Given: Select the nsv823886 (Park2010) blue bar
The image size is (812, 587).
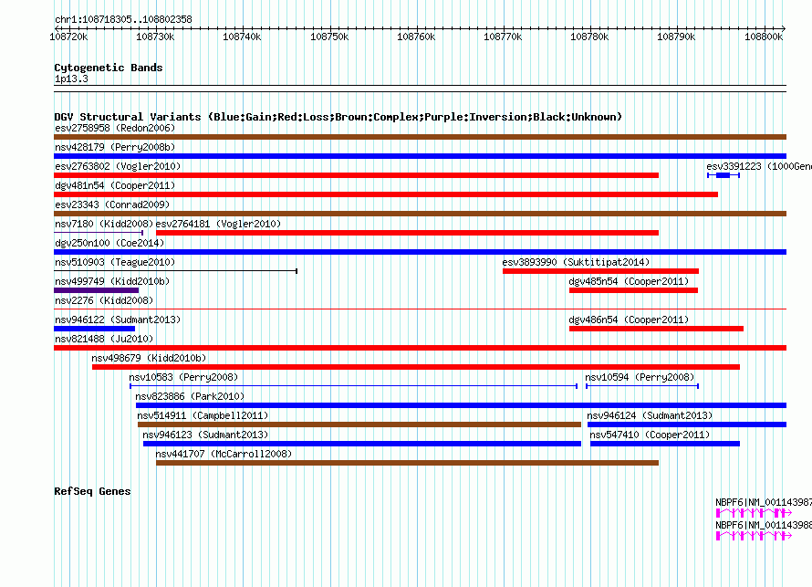Looking at the screenshot, I should click(x=461, y=405).
